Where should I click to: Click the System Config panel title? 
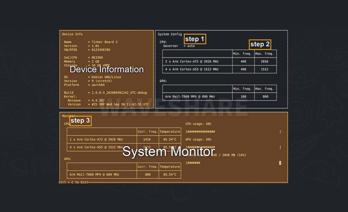(x=170, y=34)
